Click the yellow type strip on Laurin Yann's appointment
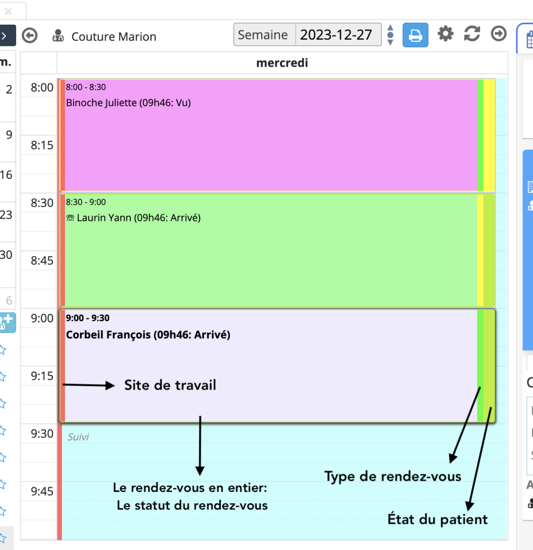This screenshot has height=550, width=533. tap(480, 250)
